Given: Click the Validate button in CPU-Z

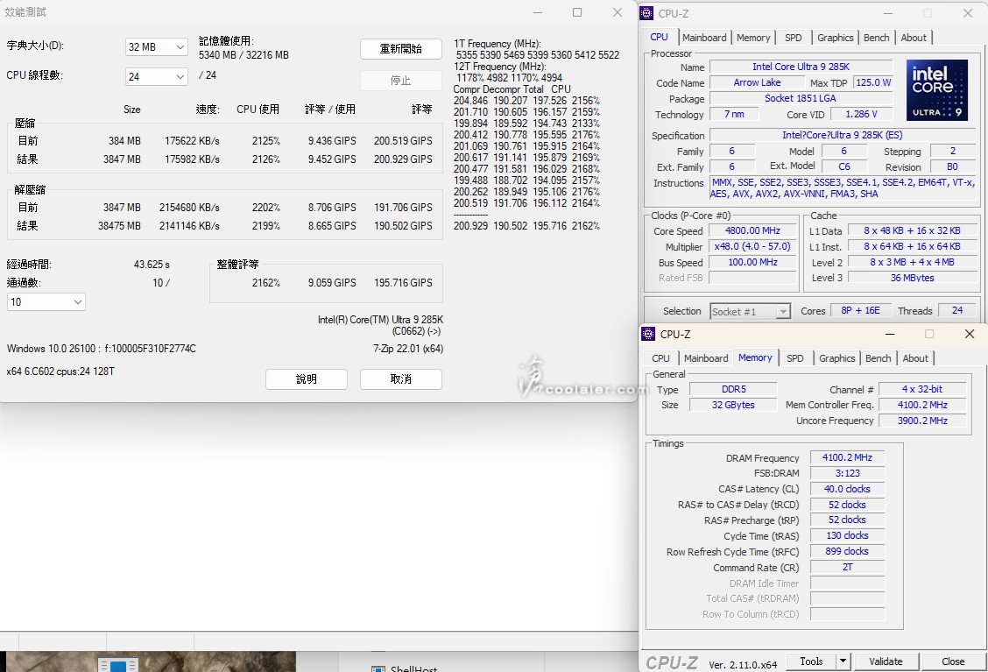Looking at the screenshot, I should click(x=886, y=661).
